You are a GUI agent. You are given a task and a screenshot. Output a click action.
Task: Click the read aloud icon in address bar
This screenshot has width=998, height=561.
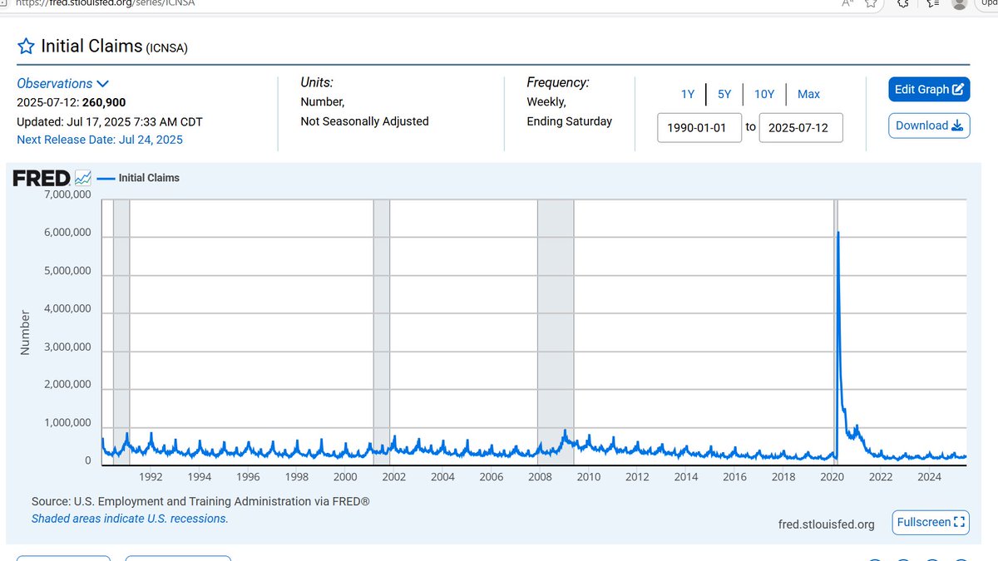click(x=847, y=3)
